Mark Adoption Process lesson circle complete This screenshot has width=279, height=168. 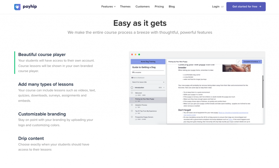[x=132, y=105]
